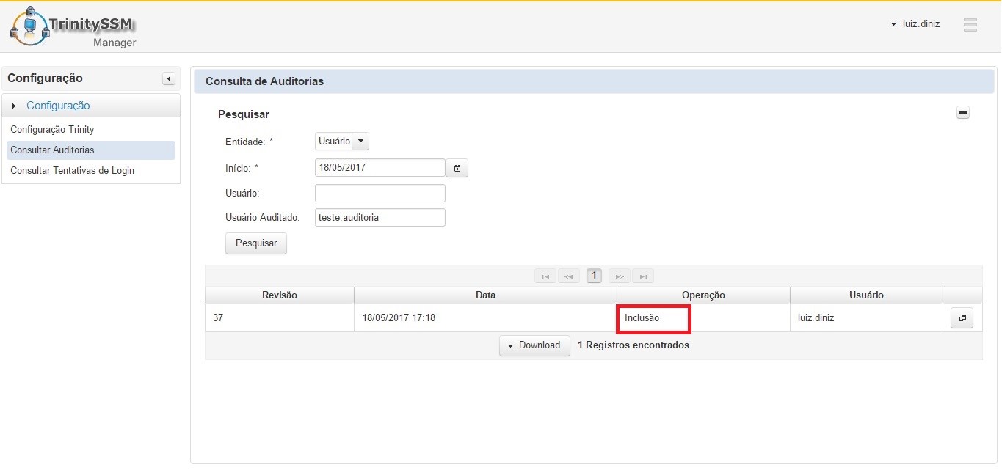Click the Usuário Auditado text field
The width and height of the screenshot is (1002, 470).
click(380, 218)
